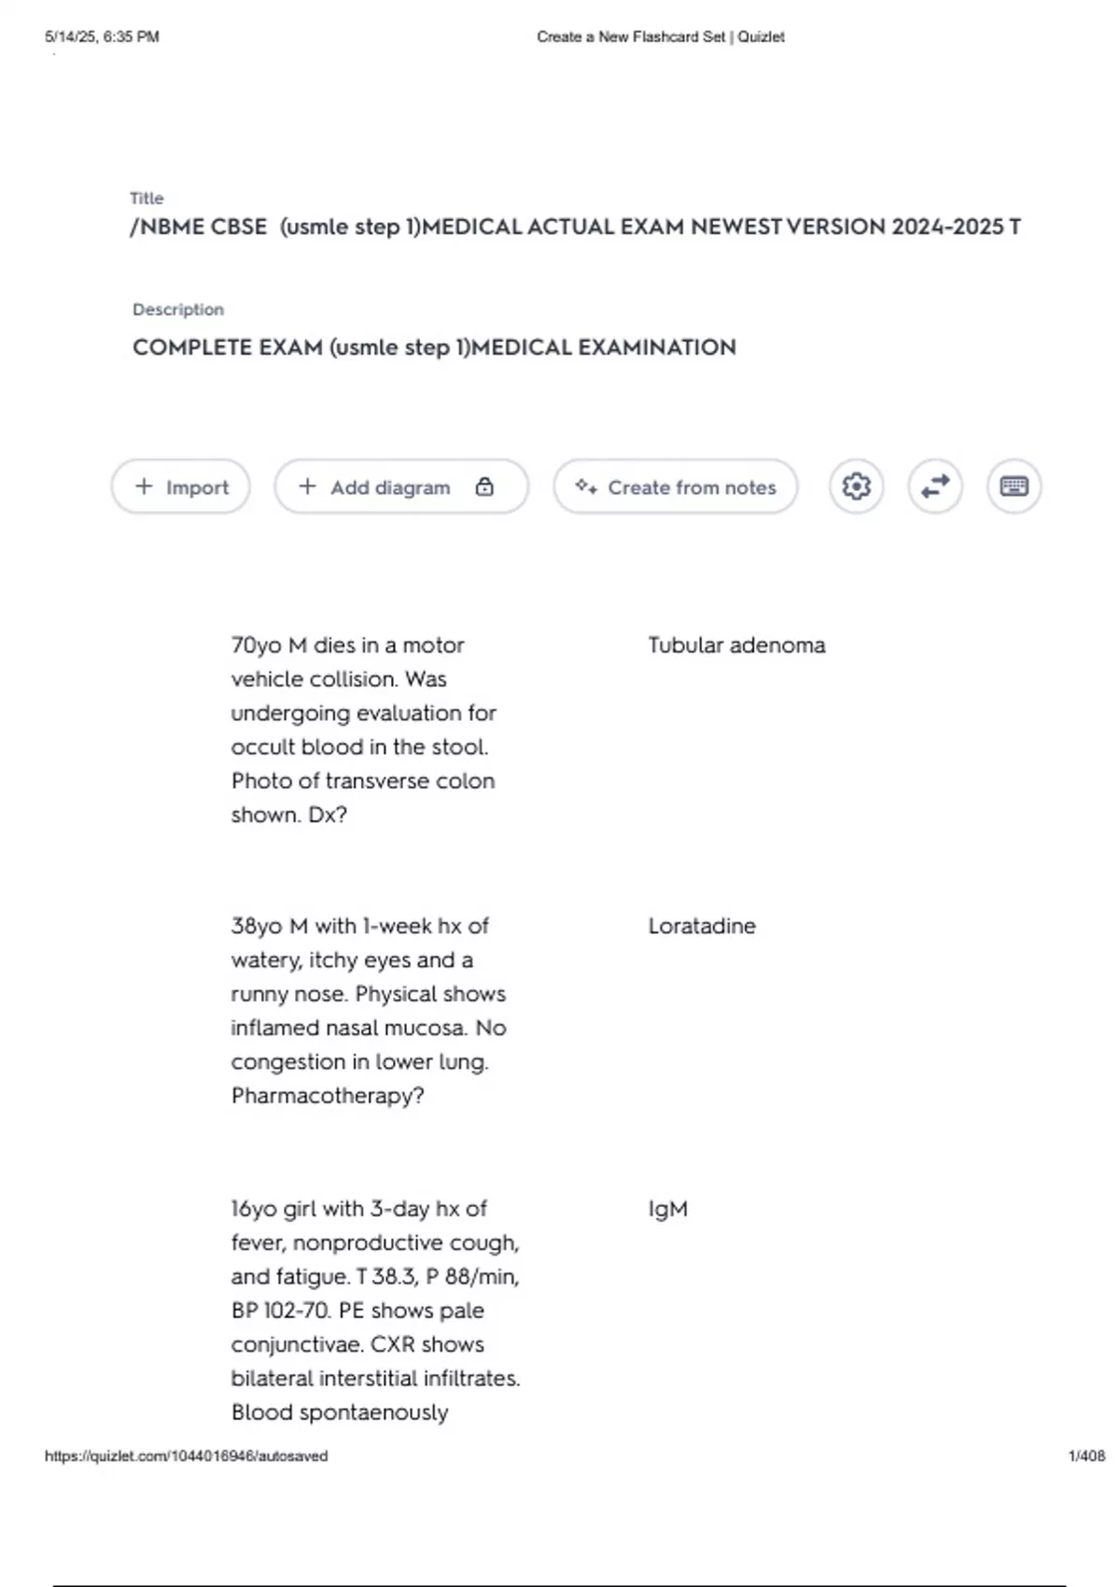
Task: Click the lock icon on Add diagram
Action: [x=484, y=486]
